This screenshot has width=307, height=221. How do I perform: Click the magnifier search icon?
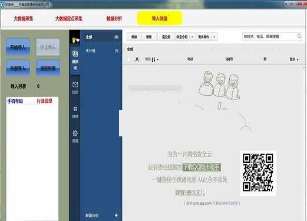[x=299, y=36]
